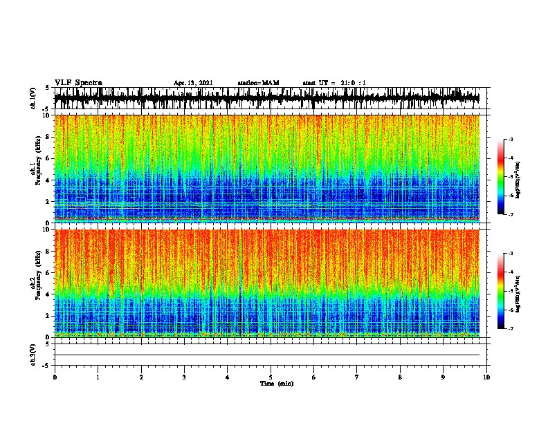This screenshot has height=423, width=548.
Task: Click the ch.2 spectrogram plot
Action: (x=267, y=283)
